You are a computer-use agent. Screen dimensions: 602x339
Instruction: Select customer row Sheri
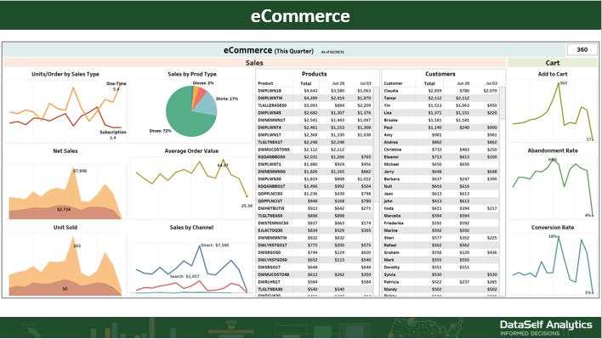(x=440, y=238)
